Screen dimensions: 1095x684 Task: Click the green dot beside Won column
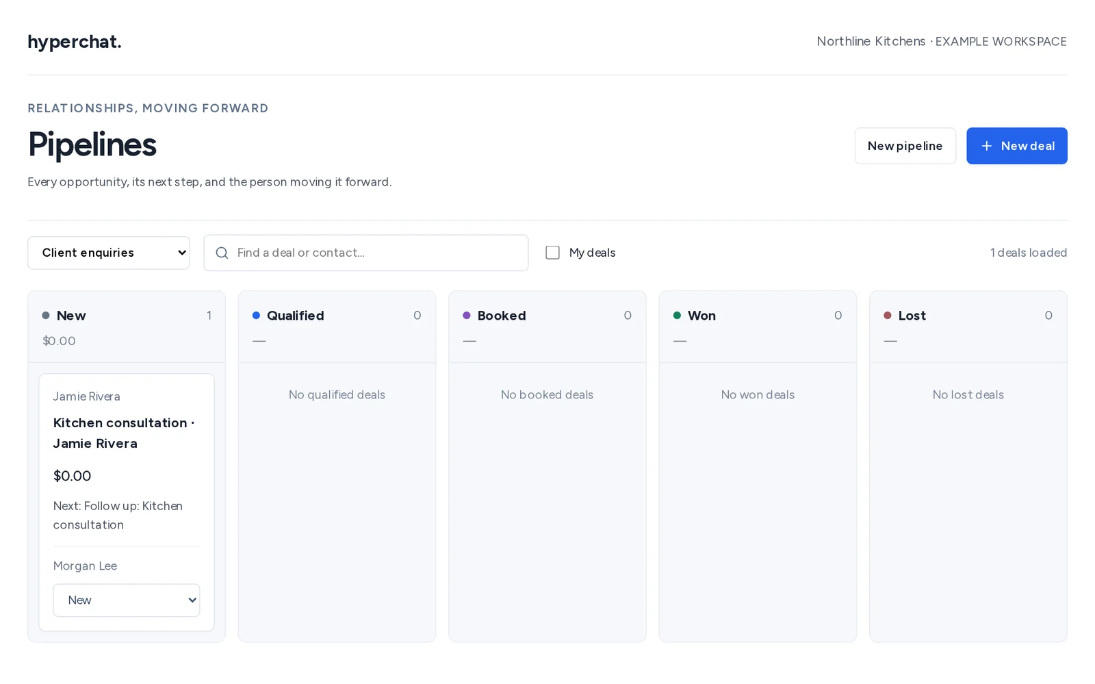pyautogui.click(x=677, y=316)
